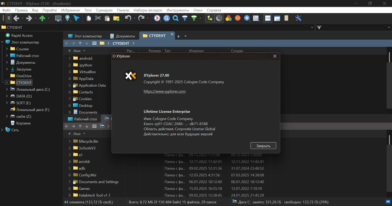Toggle dark mode moon button
This screenshot has width=392, height=206.
(x=219, y=18)
